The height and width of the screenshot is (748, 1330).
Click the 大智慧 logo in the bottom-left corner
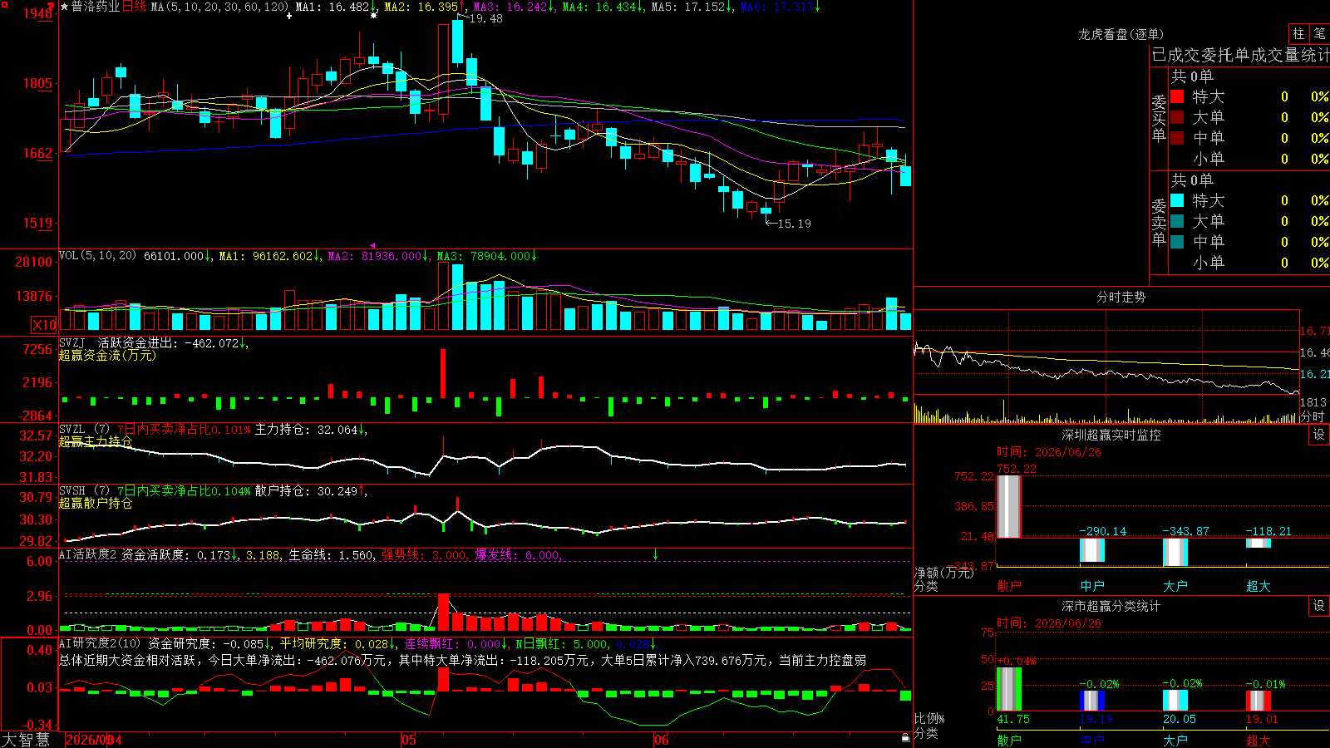coord(26,740)
